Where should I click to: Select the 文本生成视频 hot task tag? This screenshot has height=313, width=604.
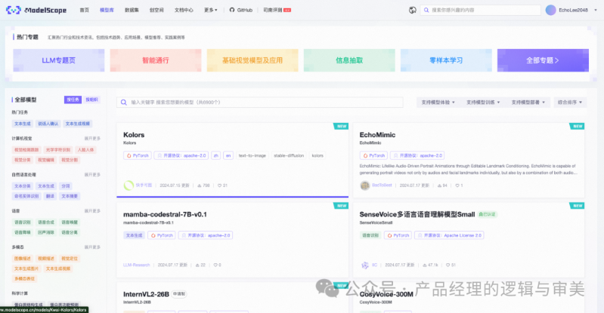coord(77,124)
